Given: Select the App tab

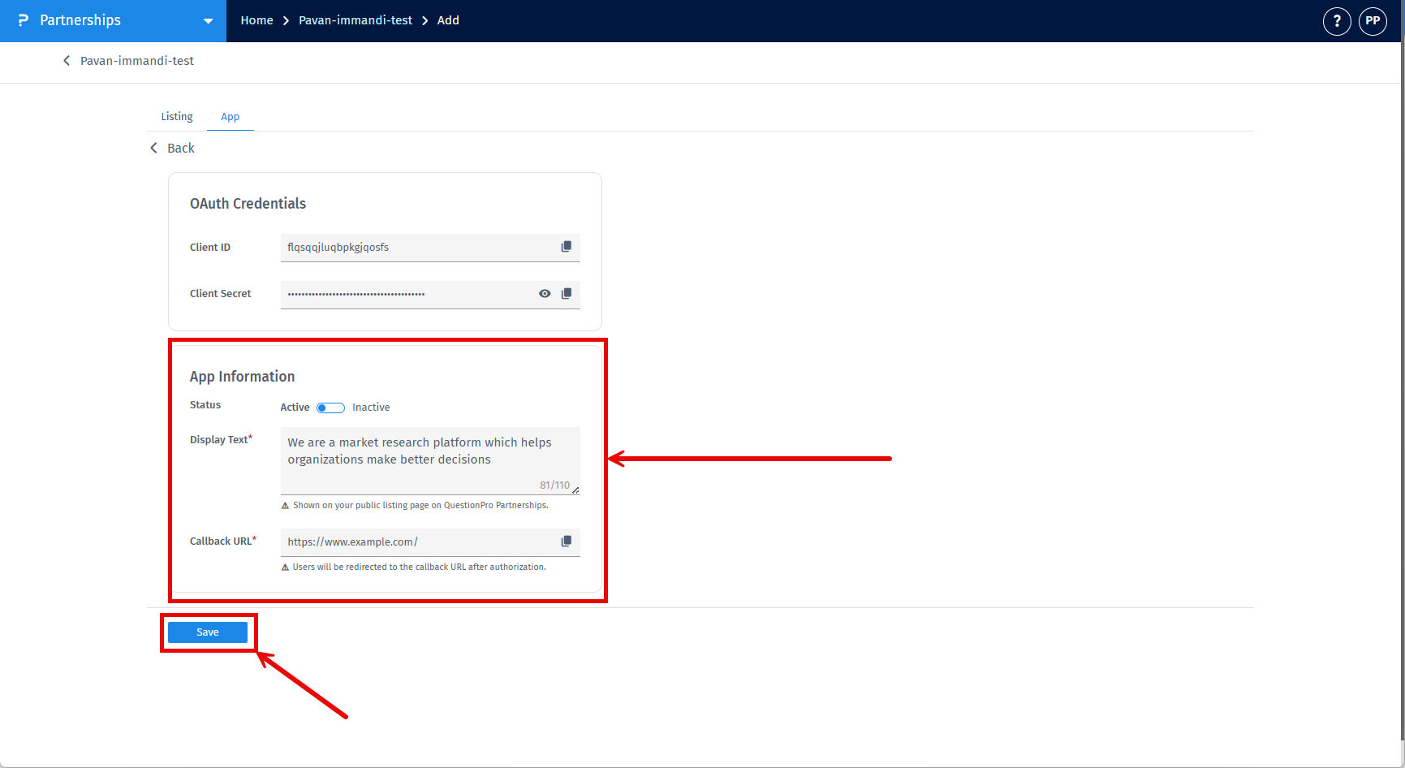Looking at the screenshot, I should [x=231, y=117].
